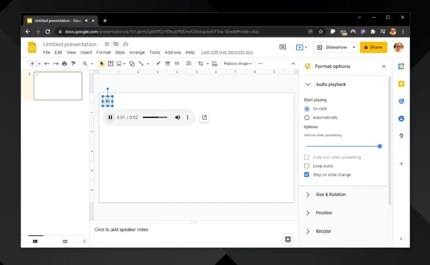Toggle Hide icon when presenting checkbox
This screenshot has width=430, height=265.
click(x=306, y=157)
